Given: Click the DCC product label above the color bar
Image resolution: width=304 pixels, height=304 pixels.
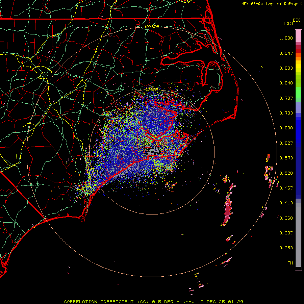Looking at the screenshot, I should (297, 20).
